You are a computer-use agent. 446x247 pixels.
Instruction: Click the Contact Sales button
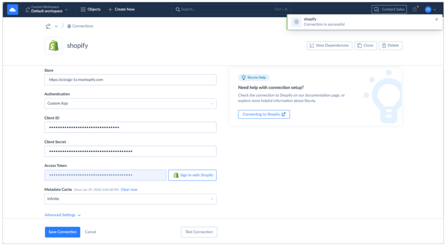coord(389,10)
